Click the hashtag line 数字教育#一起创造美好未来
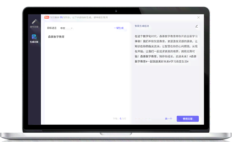The height and width of the screenshot is (142, 232). (161, 62)
